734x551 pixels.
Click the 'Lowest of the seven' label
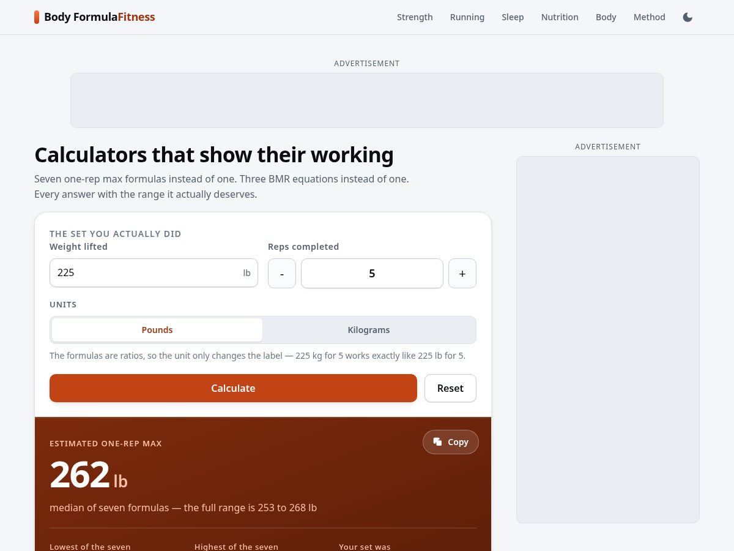(90, 547)
